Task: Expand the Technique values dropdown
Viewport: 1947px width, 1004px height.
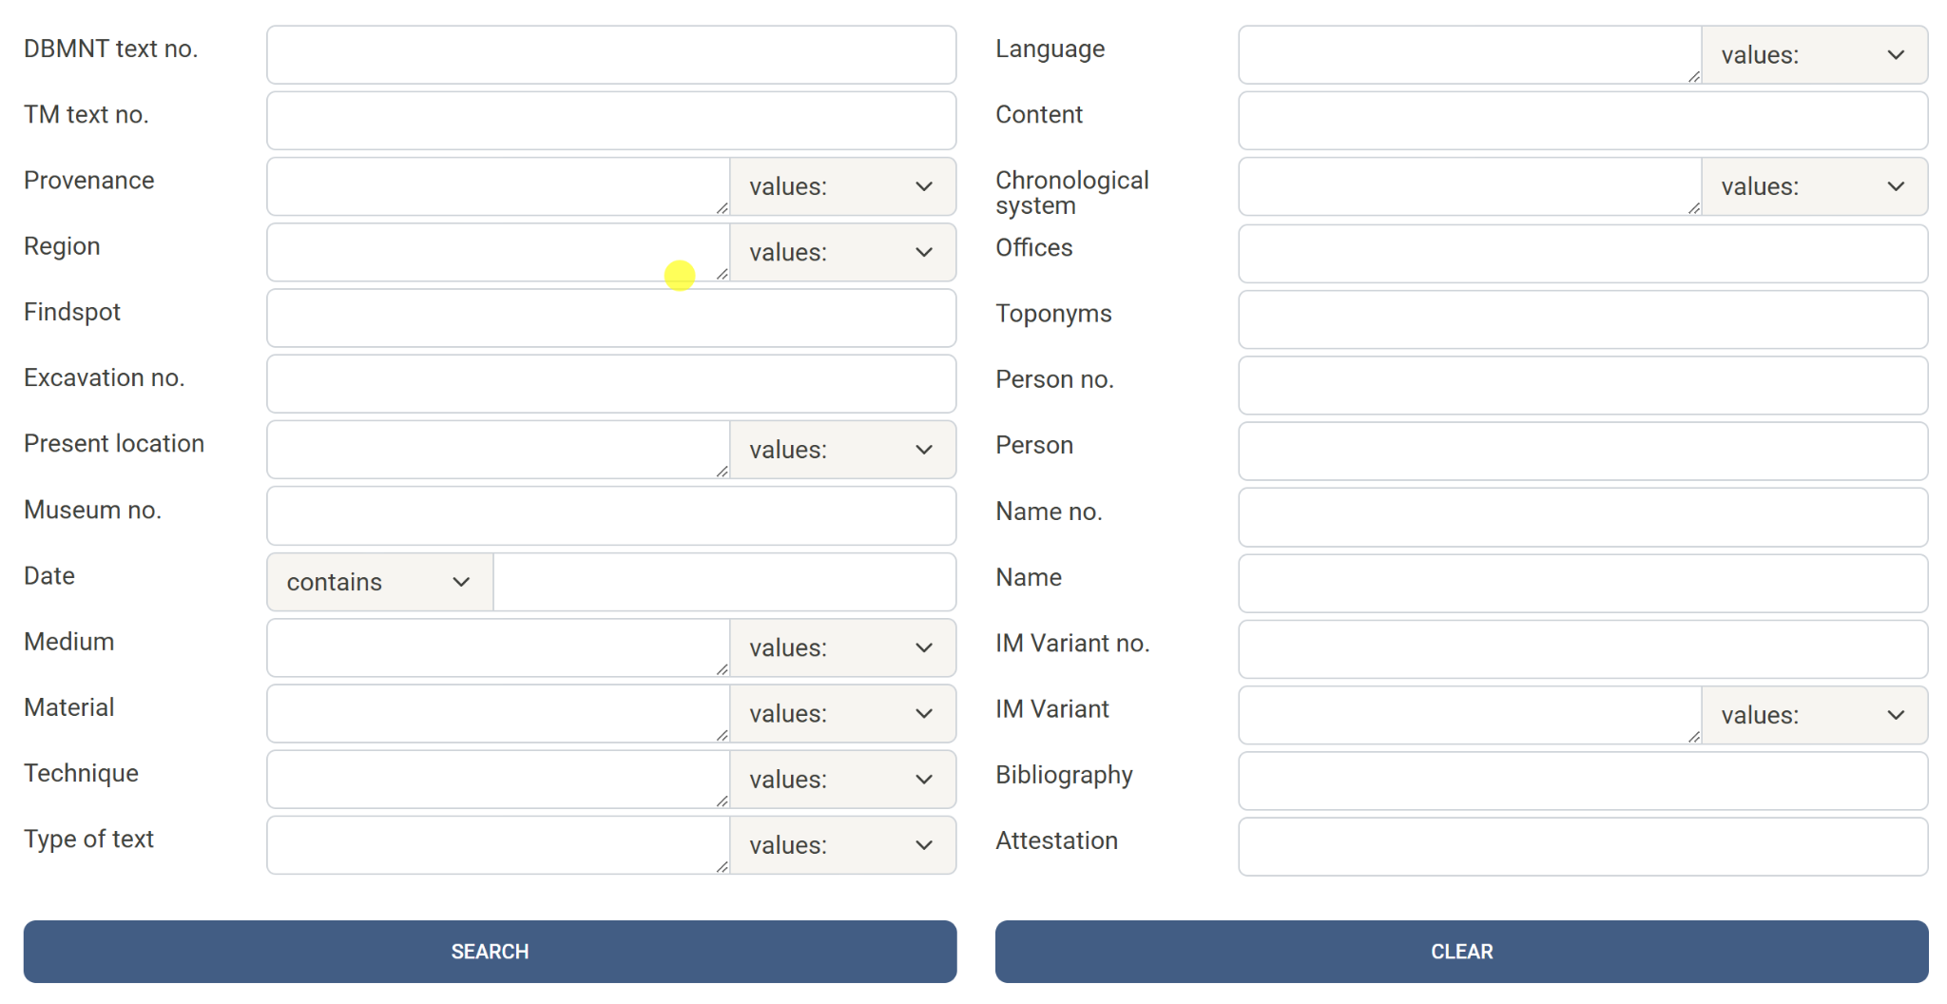Action: (x=841, y=780)
